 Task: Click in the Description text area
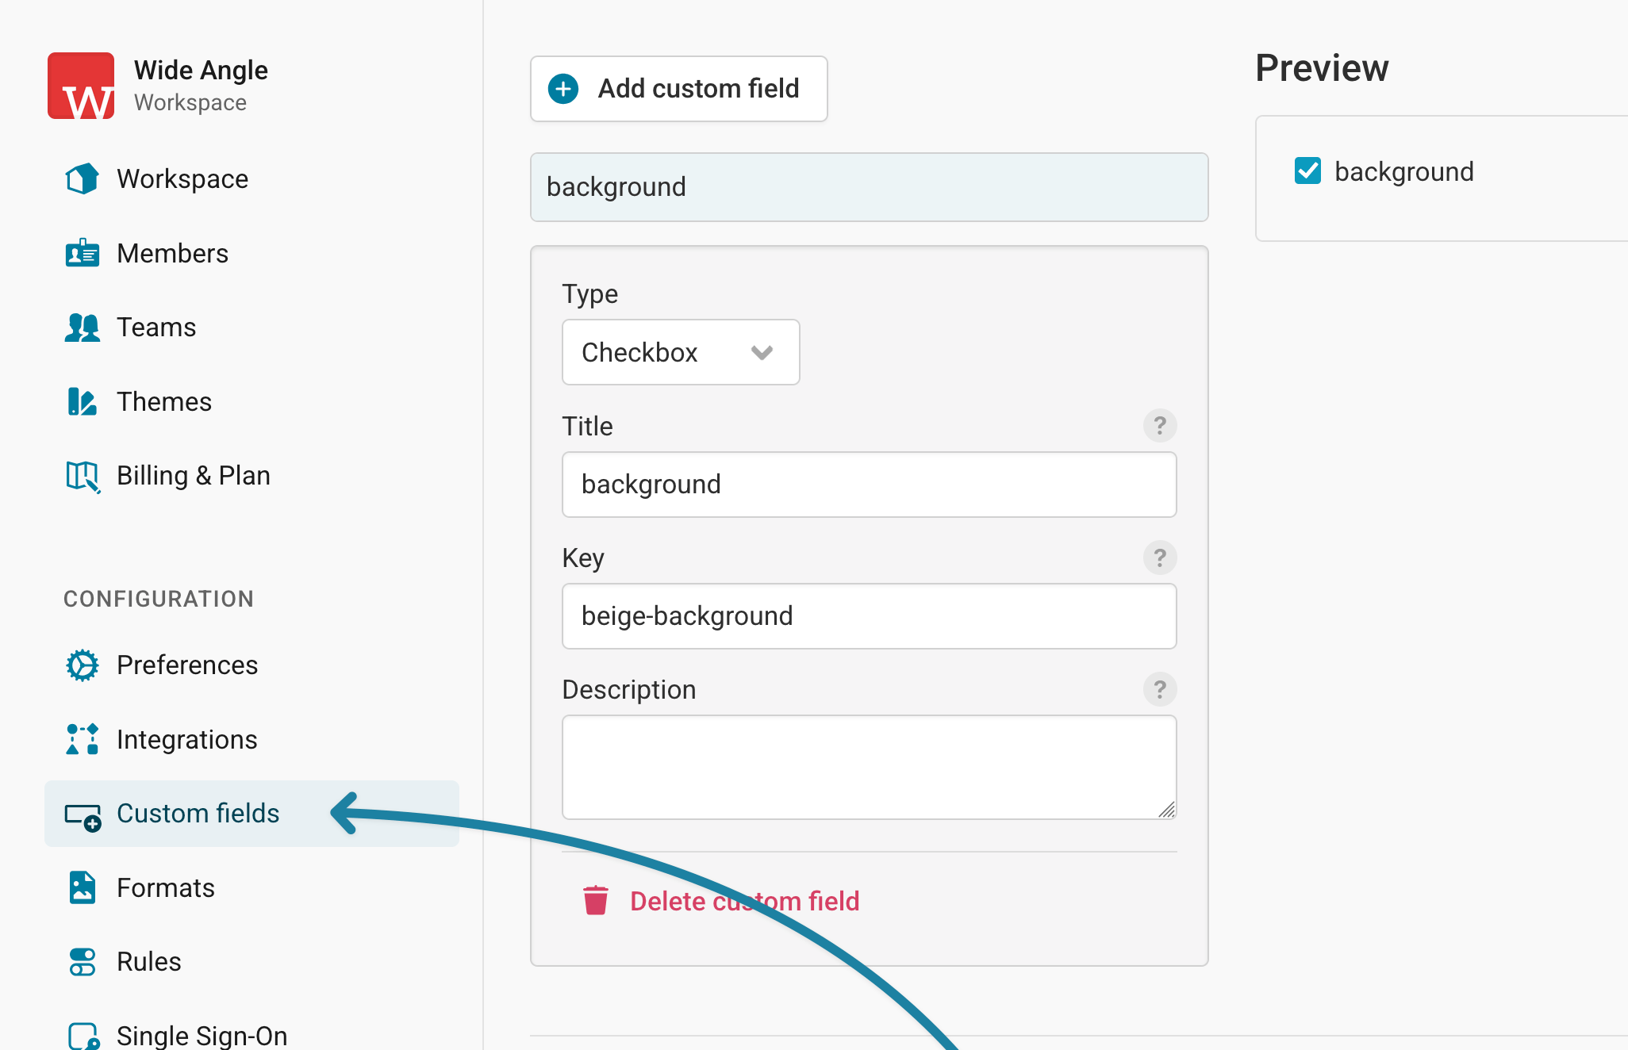pos(870,768)
